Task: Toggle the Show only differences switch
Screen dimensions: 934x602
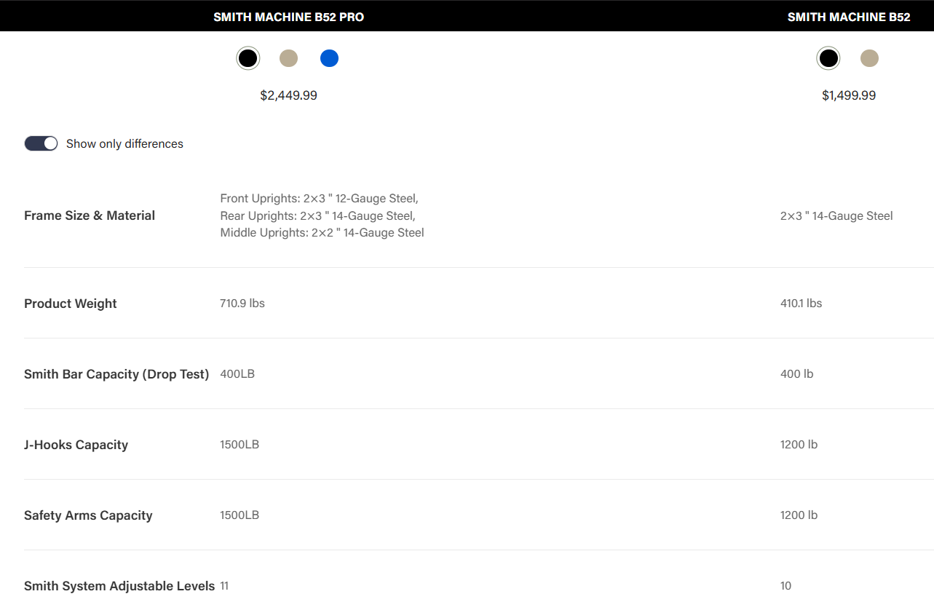Action: [x=41, y=143]
